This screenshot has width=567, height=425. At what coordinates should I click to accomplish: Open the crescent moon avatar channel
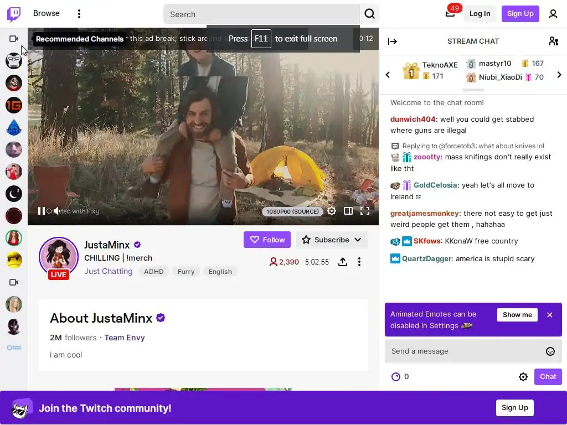(14, 194)
